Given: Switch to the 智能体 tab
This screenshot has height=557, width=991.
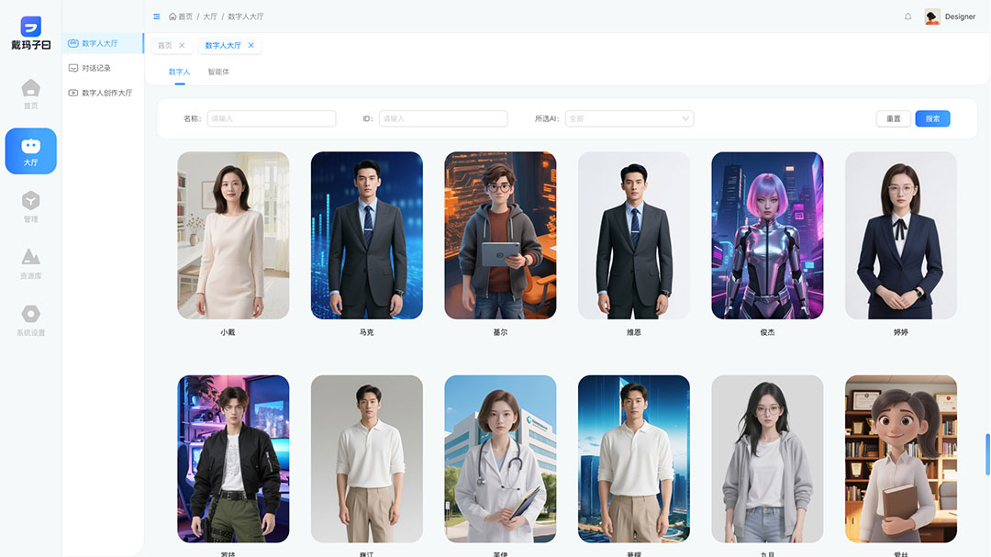Looking at the screenshot, I should (x=218, y=72).
